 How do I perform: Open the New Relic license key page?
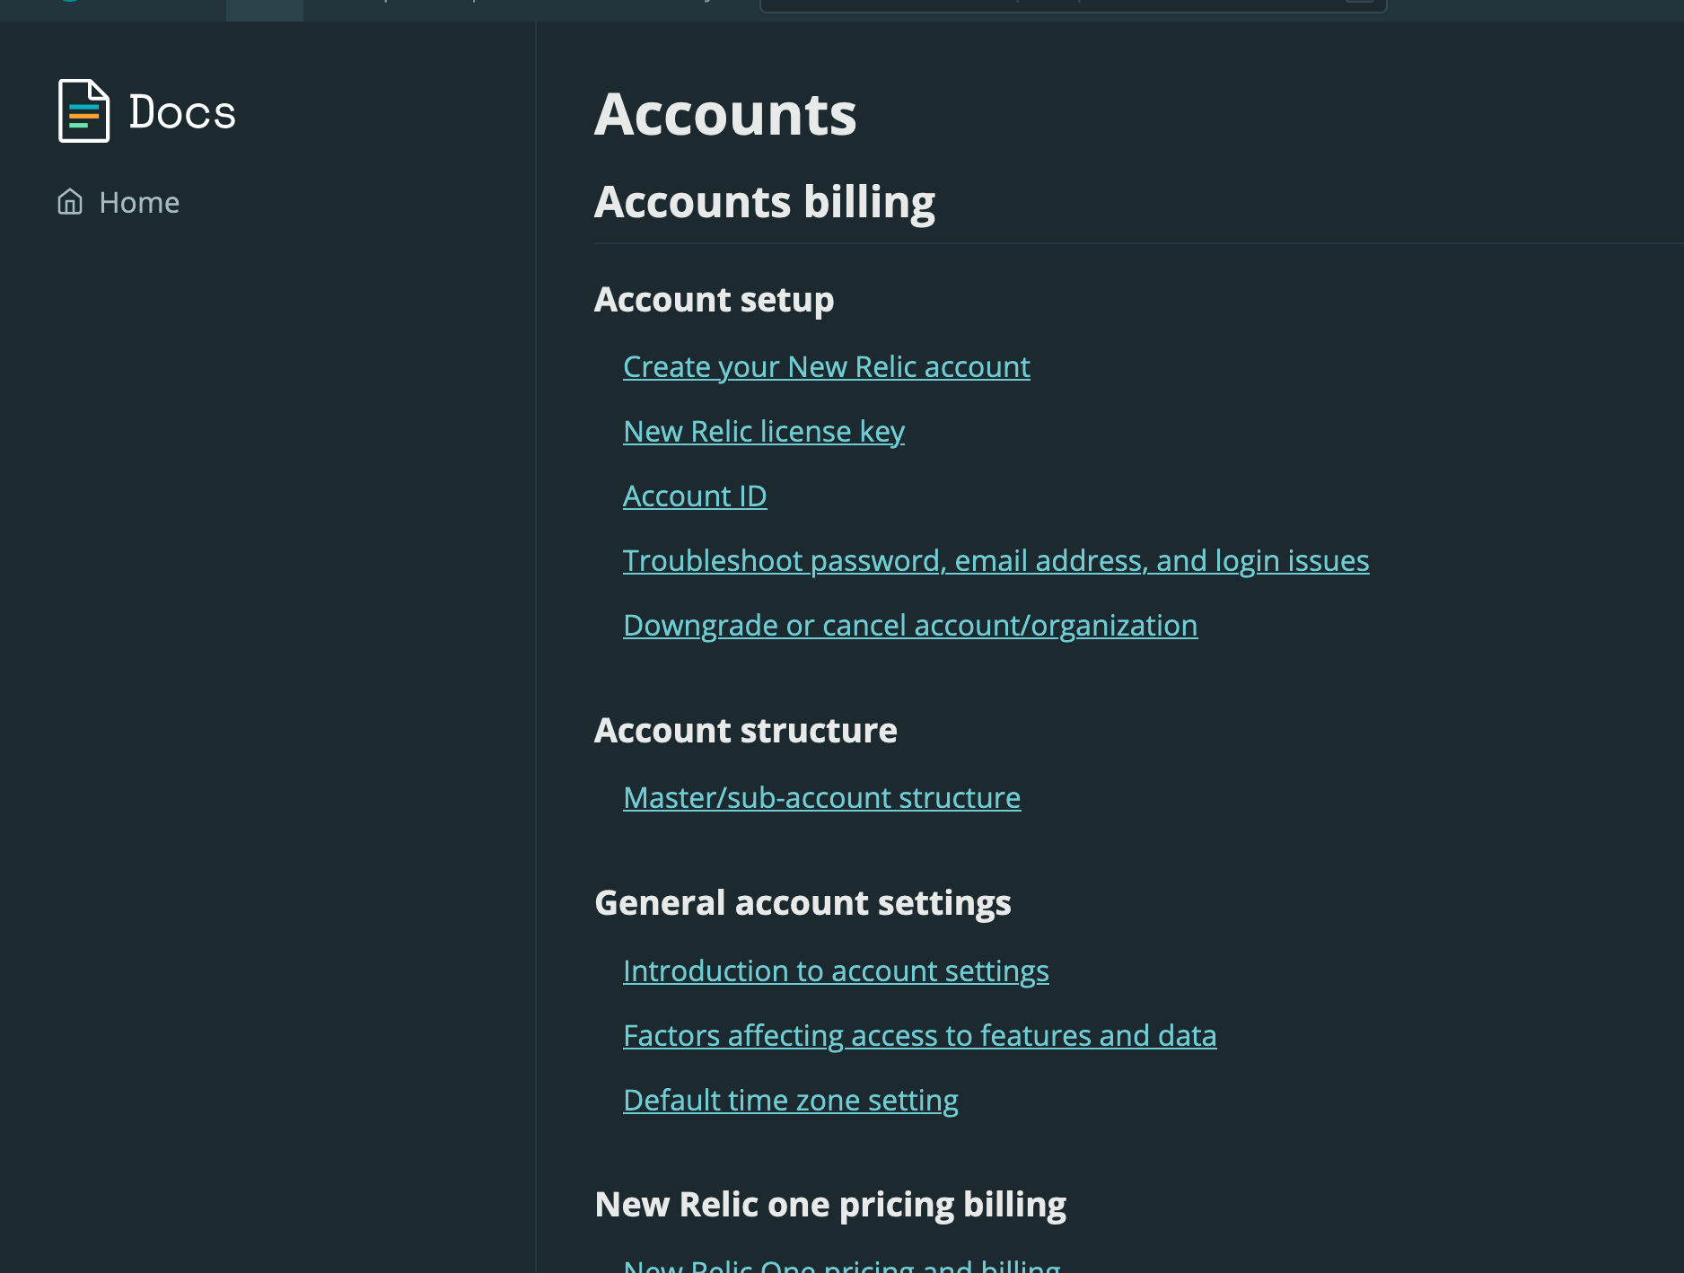click(x=763, y=431)
